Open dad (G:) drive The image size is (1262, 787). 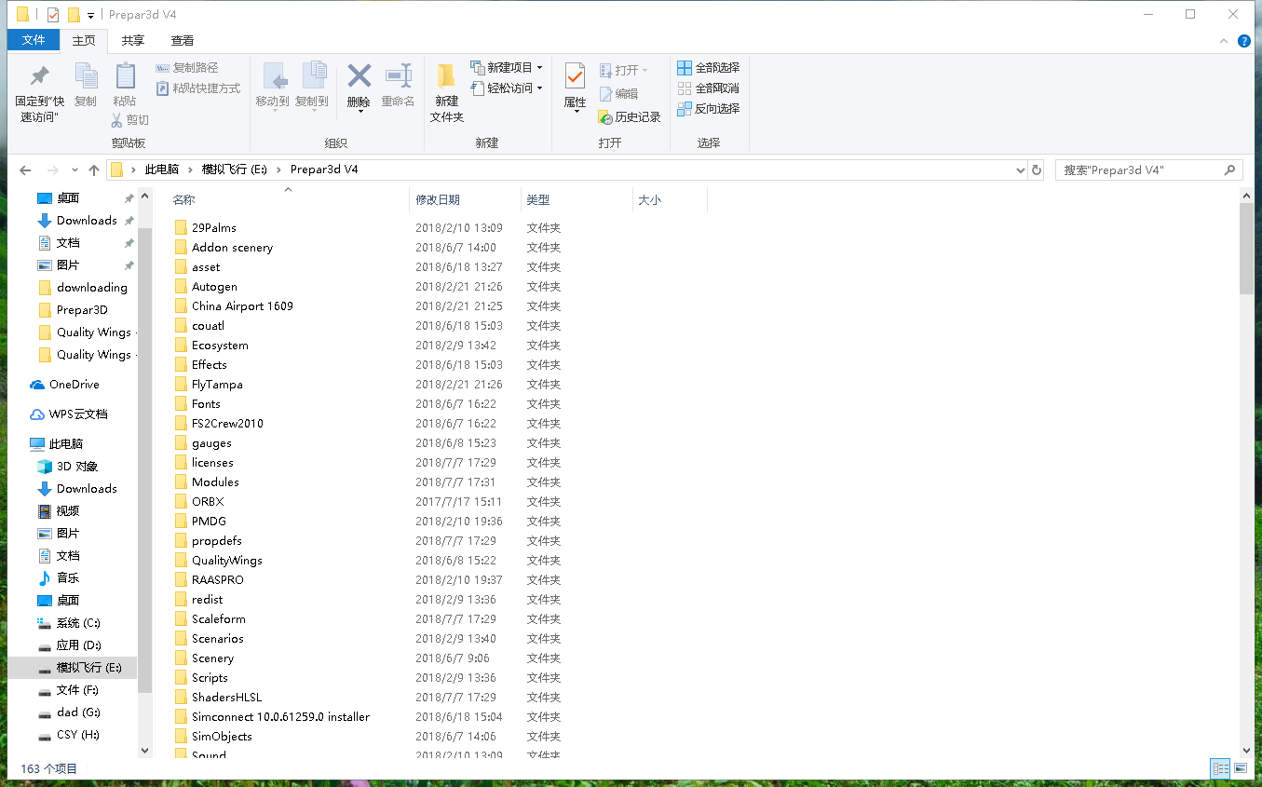pyautogui.click(x=78, y=712)
